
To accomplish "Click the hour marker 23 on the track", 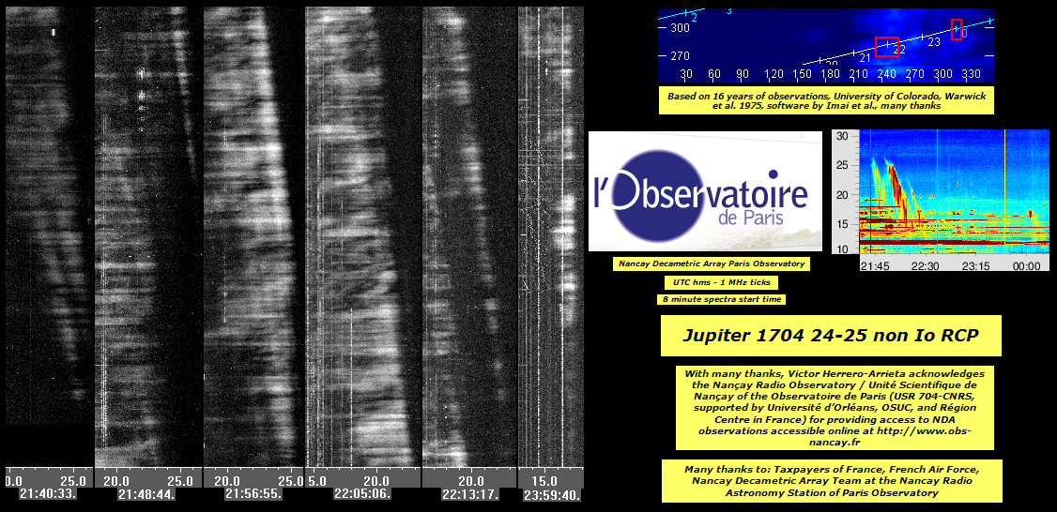I will tap(934, 42).
